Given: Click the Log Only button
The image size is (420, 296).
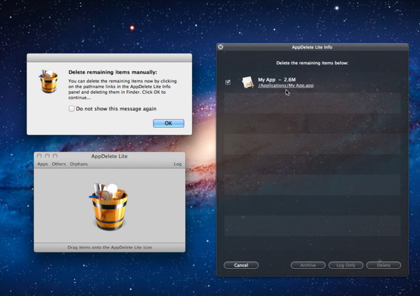Looking at the screenshot, I should click(346, 265).
